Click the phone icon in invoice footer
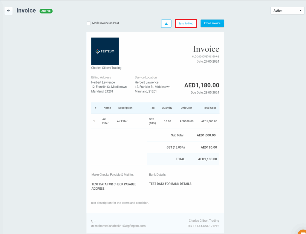 point(92,221)
